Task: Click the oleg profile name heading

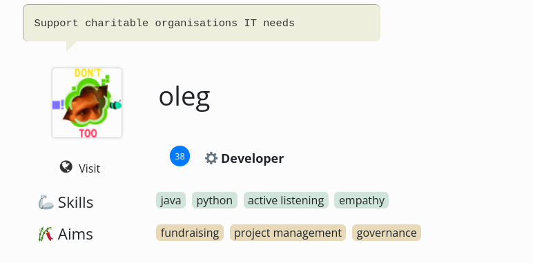Action: point(184,97)
